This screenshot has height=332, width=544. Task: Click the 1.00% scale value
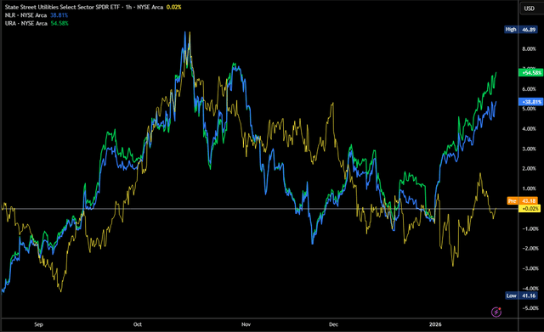click(529, 189)
